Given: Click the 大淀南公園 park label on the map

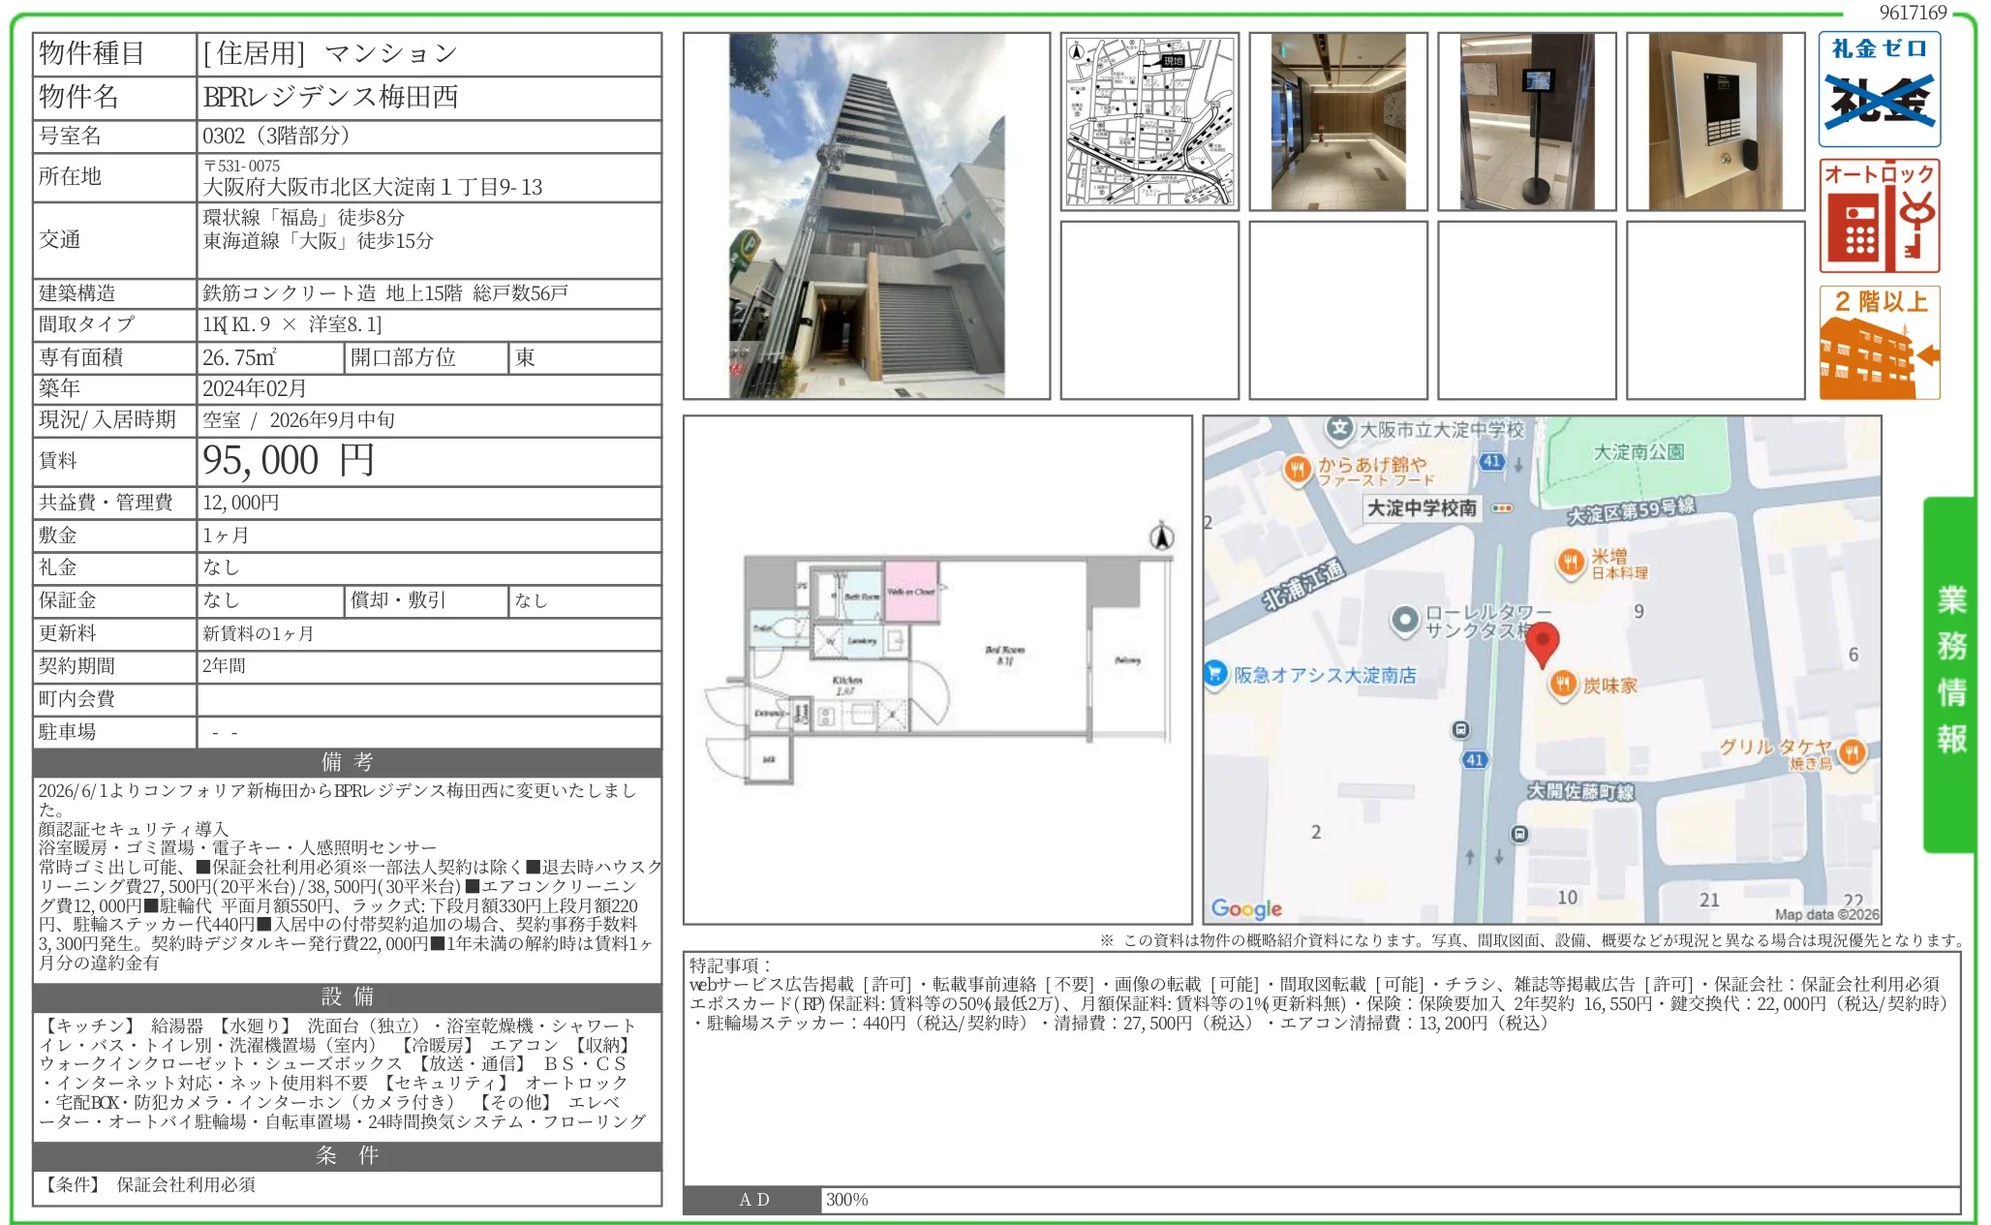Looking at the screenshot, I should [x=1639, y=452].
